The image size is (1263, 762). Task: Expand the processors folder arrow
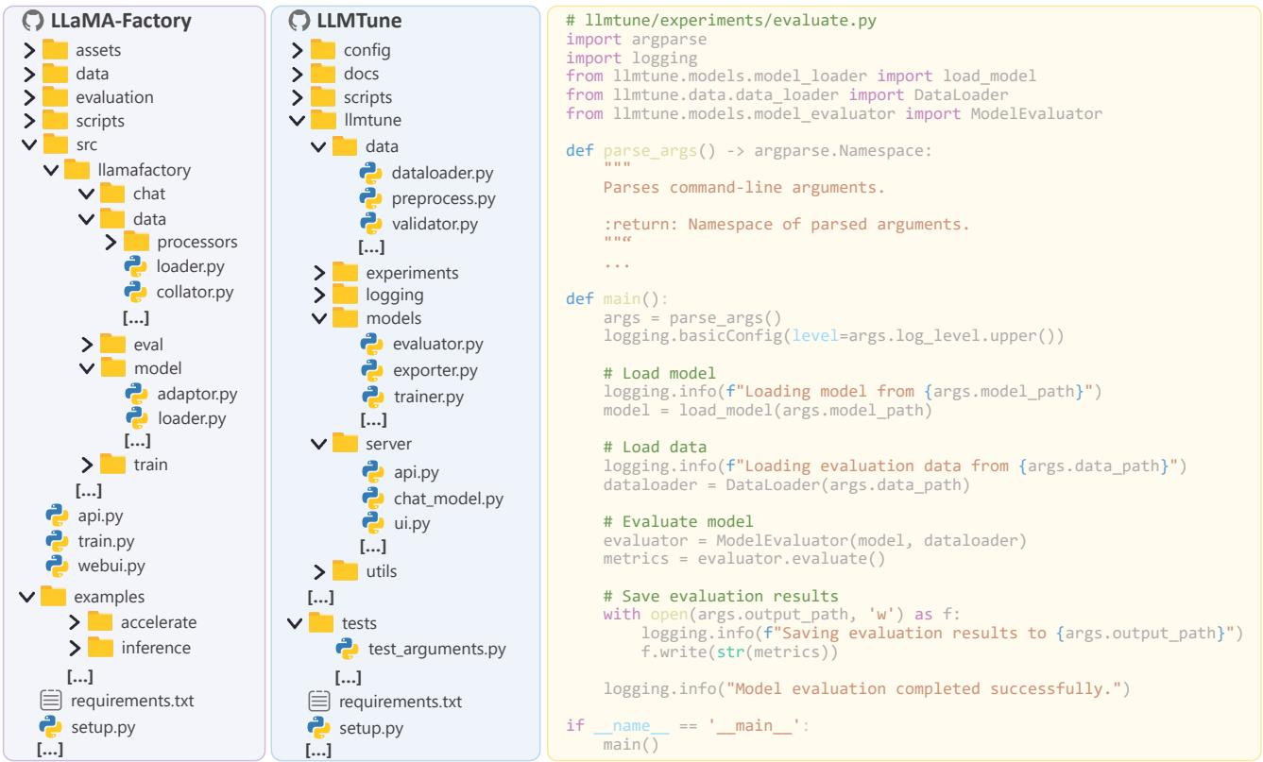111,243
